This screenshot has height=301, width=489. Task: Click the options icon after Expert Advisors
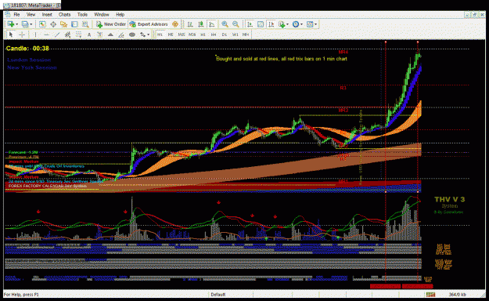[x=175, y=24]
